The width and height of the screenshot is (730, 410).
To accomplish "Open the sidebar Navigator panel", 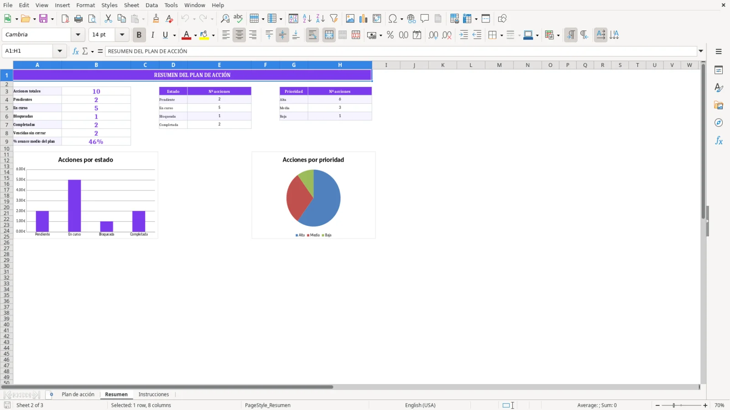I will 719,123.
